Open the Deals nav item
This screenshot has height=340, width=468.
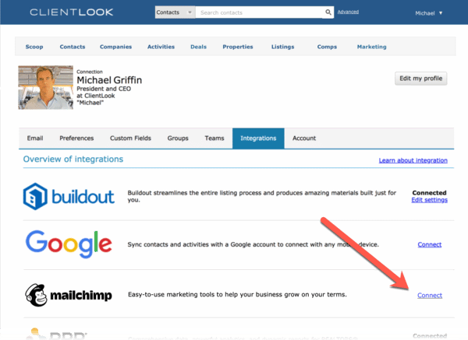[x=198, y=47]
